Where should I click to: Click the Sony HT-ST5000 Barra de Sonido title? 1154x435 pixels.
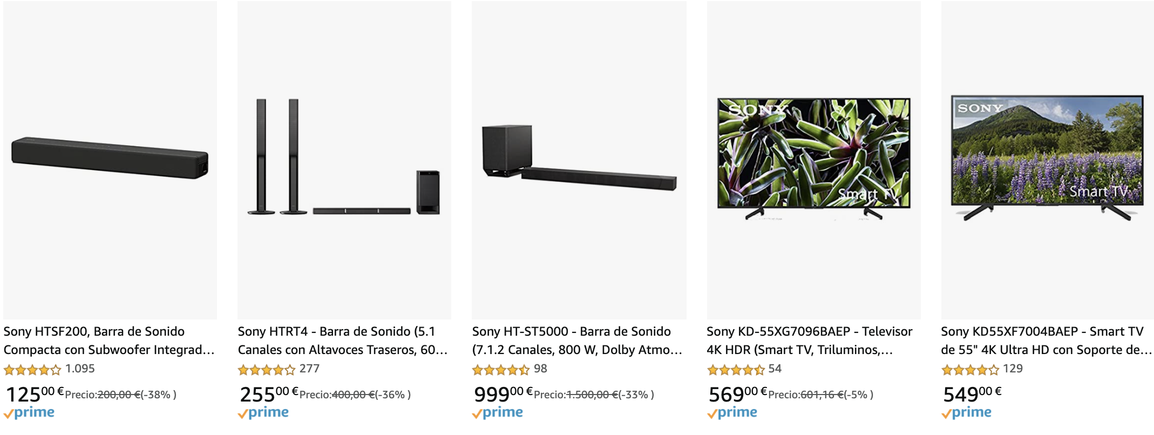tap(578, 341)
